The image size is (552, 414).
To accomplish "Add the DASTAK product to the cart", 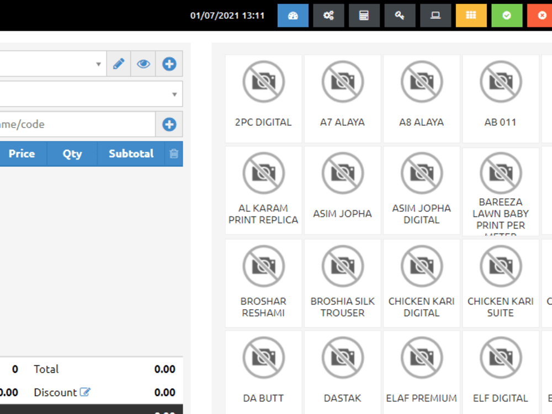I will click(x=343, y=373).
